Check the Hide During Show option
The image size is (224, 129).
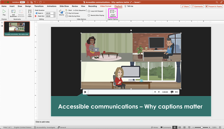(x=67, y=16)
